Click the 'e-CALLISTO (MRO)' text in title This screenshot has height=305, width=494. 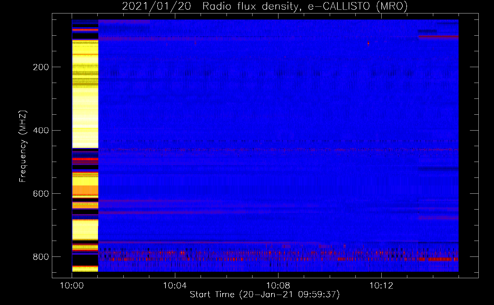(358, 6)
